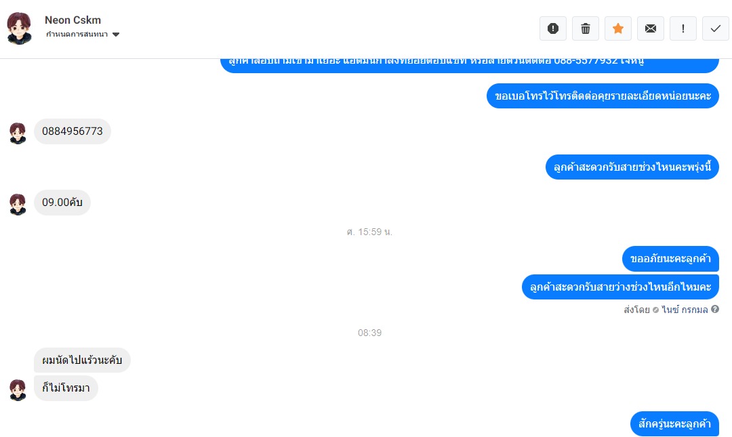This screenshot has height=437, width=732.
Task: Expand the กำหนดการสนทนา dropdown arrow
Action: pyautogui.click(x=117, y=35)
